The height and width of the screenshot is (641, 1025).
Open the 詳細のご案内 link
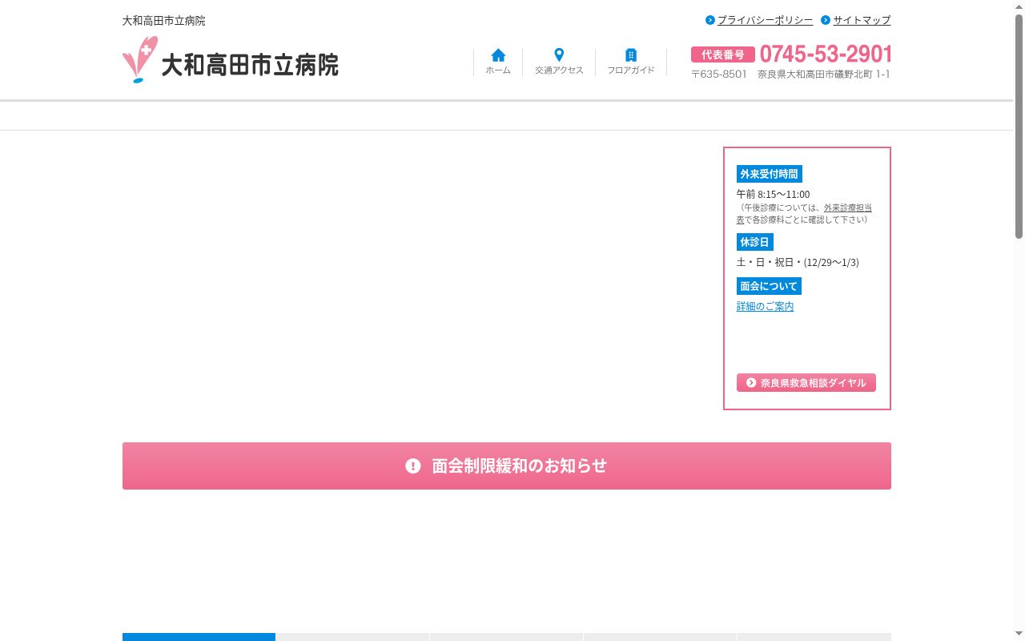tap(765, 306)
